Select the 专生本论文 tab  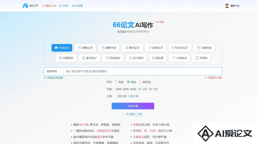[x=180, y=48]
